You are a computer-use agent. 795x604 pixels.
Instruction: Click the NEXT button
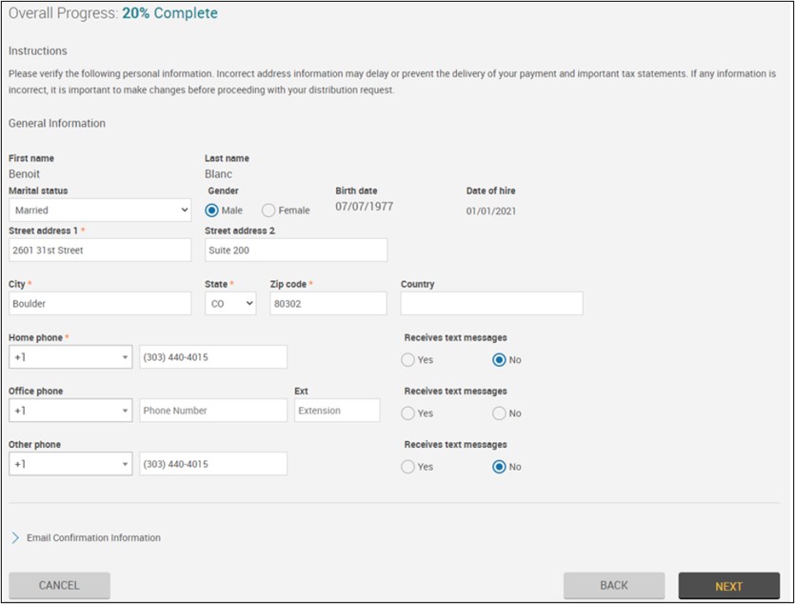tap(728, 586)
